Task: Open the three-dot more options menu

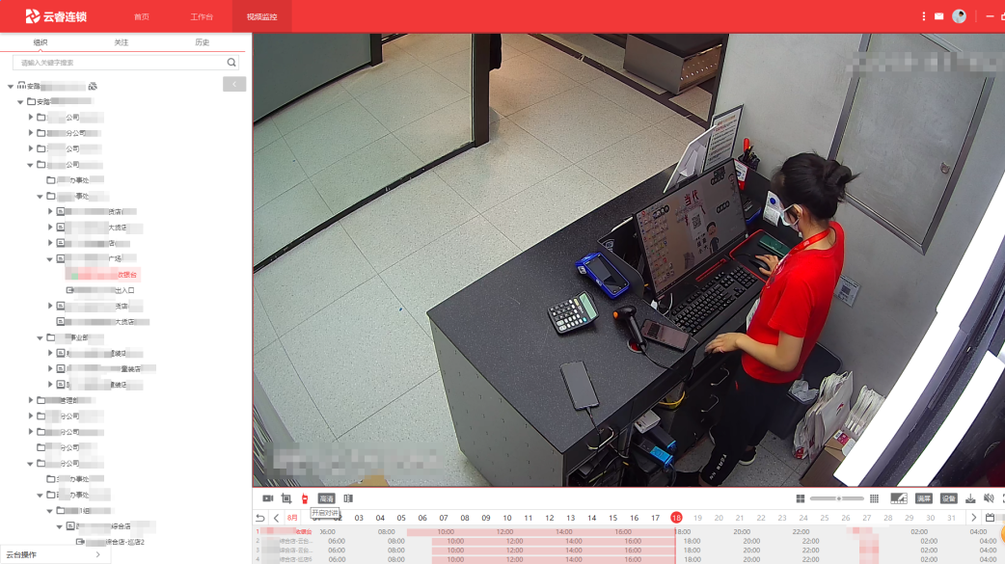Action: point(923,16)
